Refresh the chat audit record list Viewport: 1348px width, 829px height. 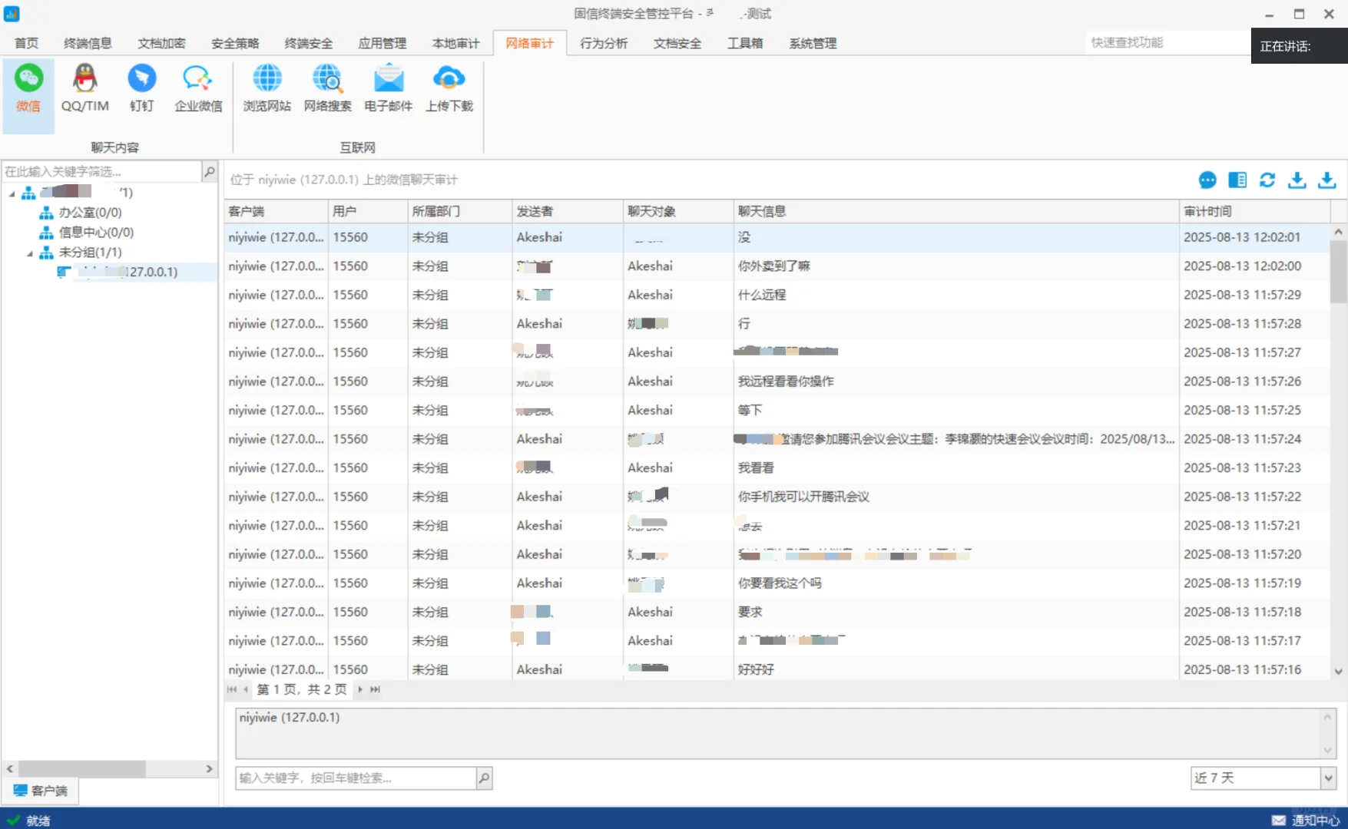click(x=1267, y=180)
